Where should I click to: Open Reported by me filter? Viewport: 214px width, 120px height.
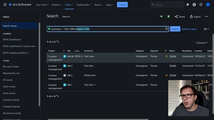tap(11, 73)
